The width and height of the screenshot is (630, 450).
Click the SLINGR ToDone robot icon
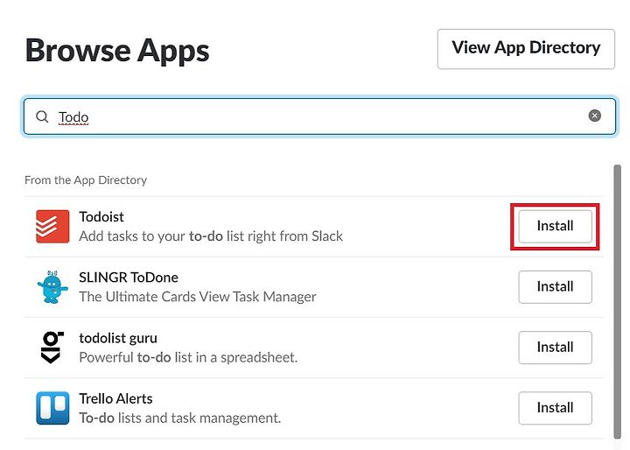tap(52, 287)
